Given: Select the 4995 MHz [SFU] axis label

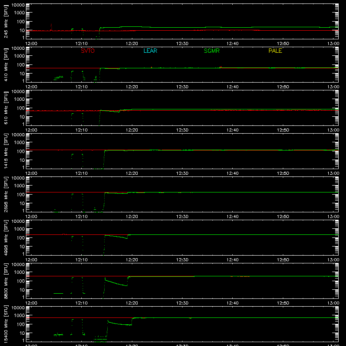Looking at the screenshot, I should 6,237.
